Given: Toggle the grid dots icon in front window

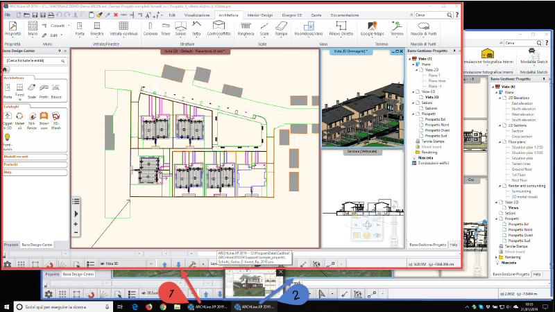Looking at the screenshot, I should 22,264.
